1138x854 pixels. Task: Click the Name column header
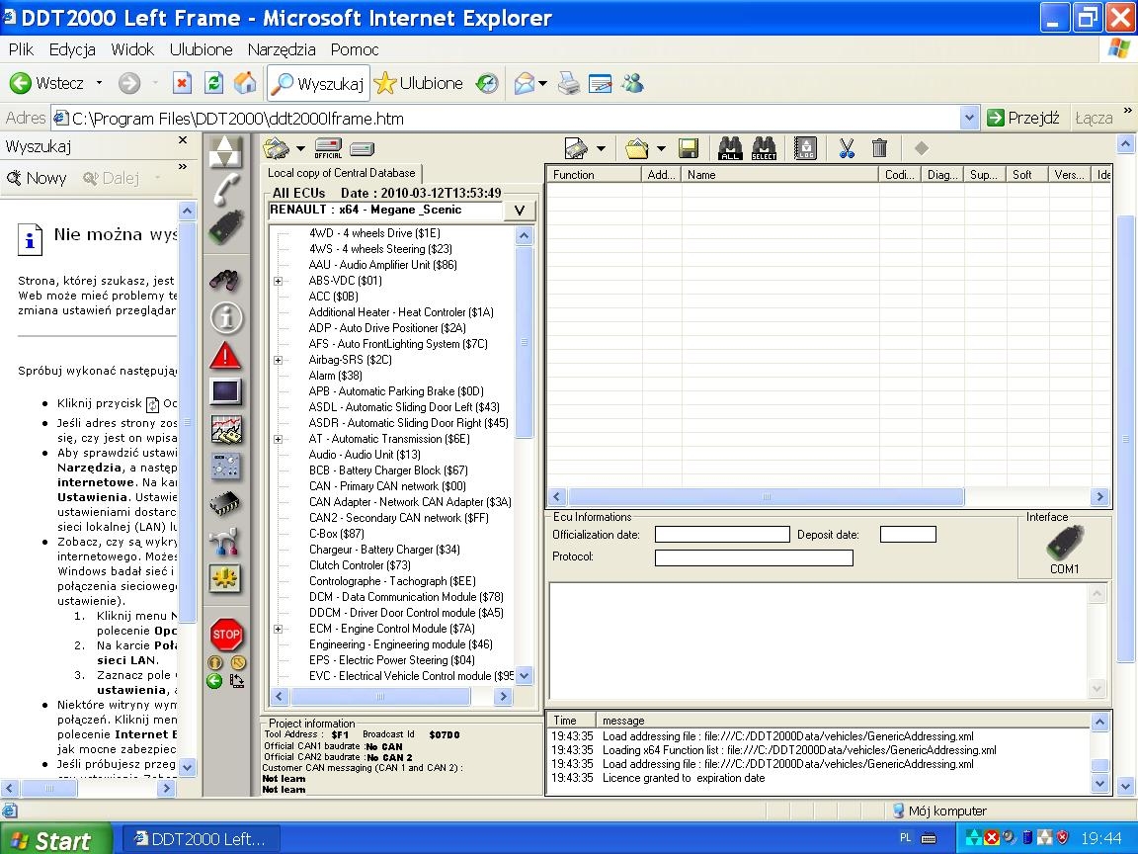[779, 174]
